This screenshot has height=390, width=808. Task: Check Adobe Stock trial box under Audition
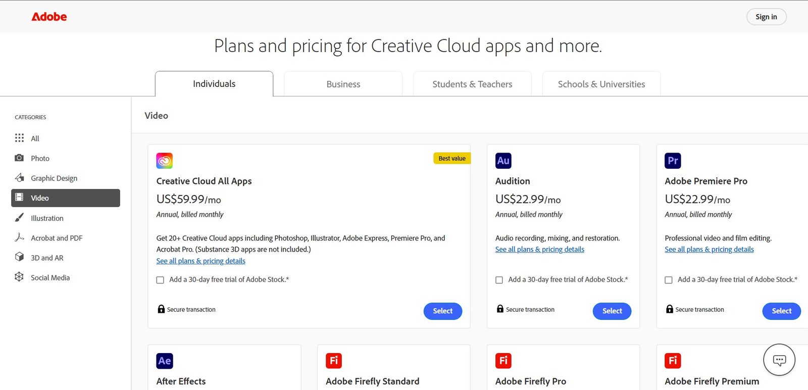(x=499, y=280)
